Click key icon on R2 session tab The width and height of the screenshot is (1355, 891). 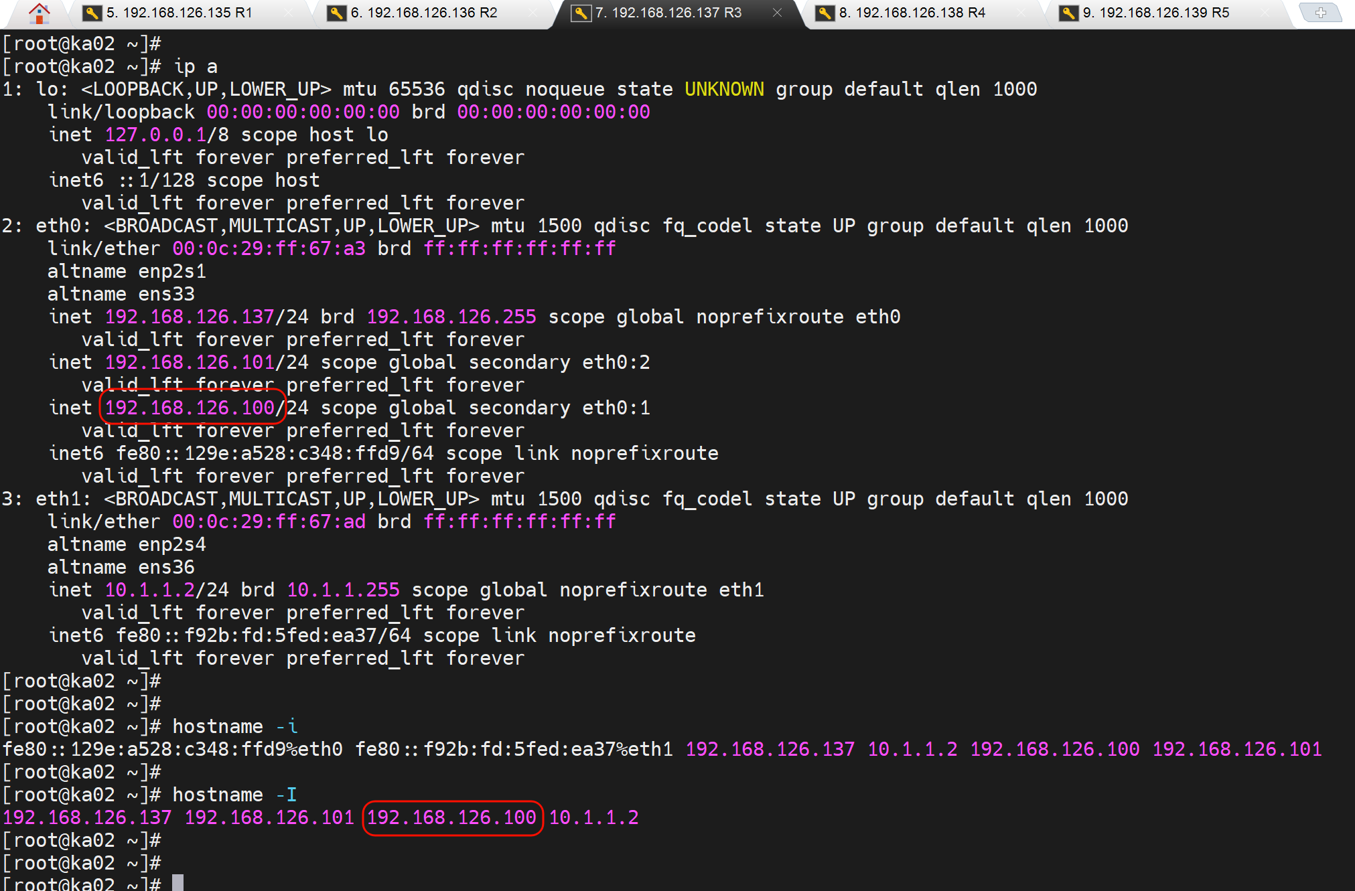click(336, 13)
